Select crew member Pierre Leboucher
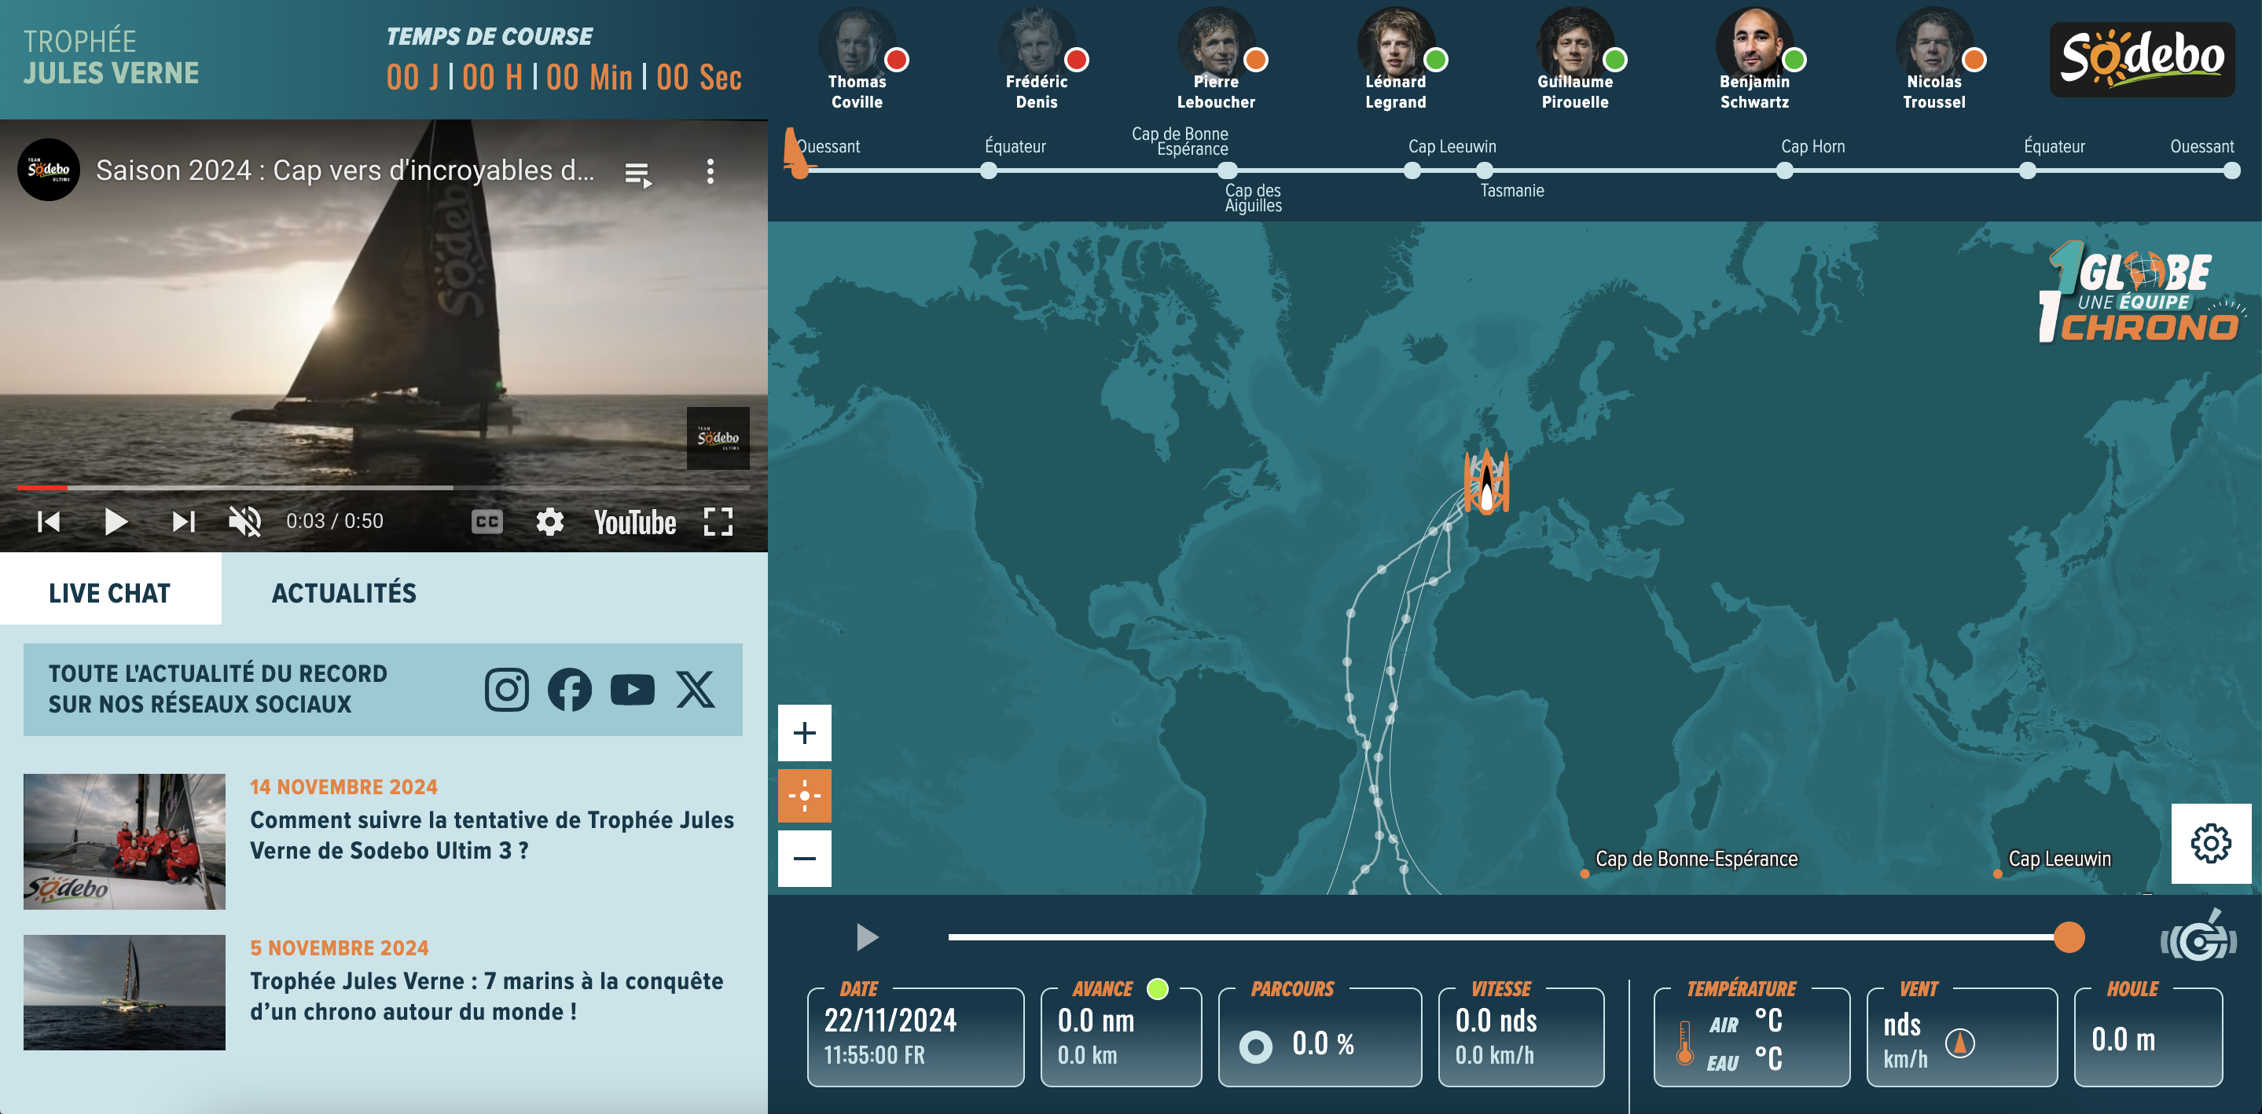The width and height of the screenshot is (2262, 1114). click(1216, 58)
